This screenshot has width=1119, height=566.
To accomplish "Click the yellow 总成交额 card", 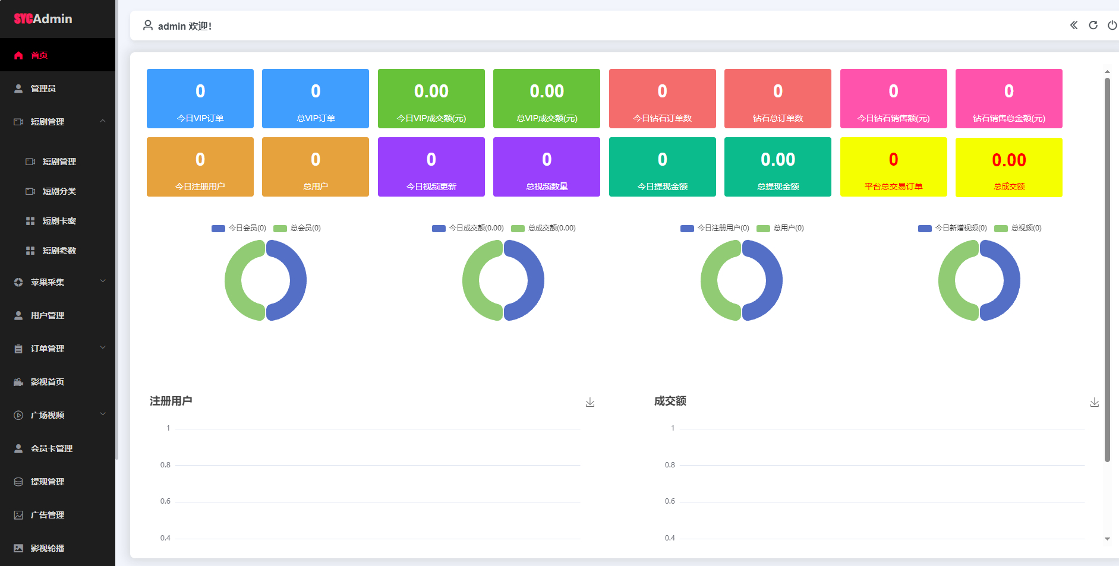I will click(x=1008, y=167).
